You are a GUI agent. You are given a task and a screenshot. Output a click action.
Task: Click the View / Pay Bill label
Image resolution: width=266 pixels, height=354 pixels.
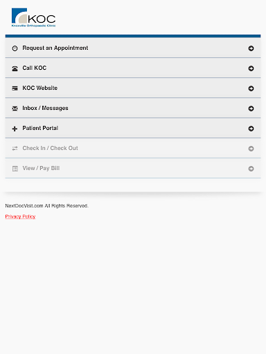pyautogui.click(x=41, y=168)
